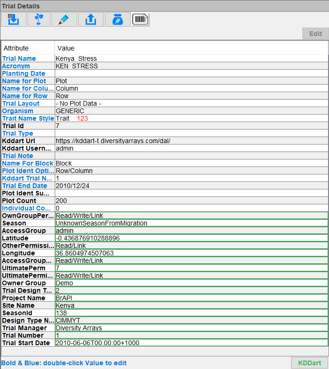Select the Value column header
The image size is (329, 369).
pos(191,48)
